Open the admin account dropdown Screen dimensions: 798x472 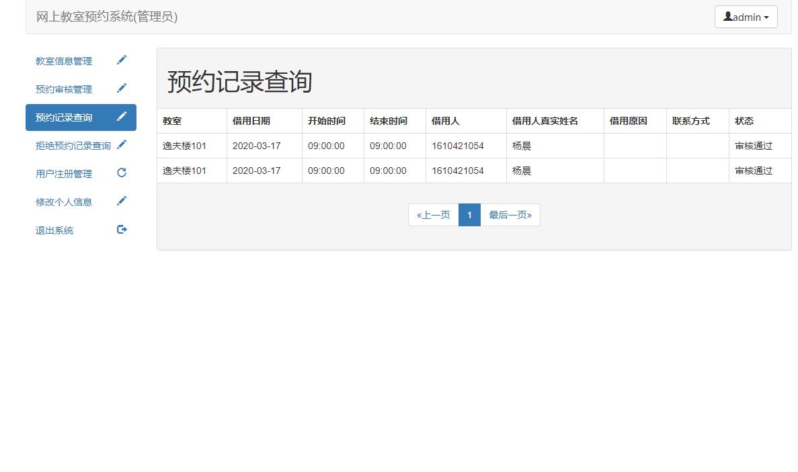tap(746, 17)
